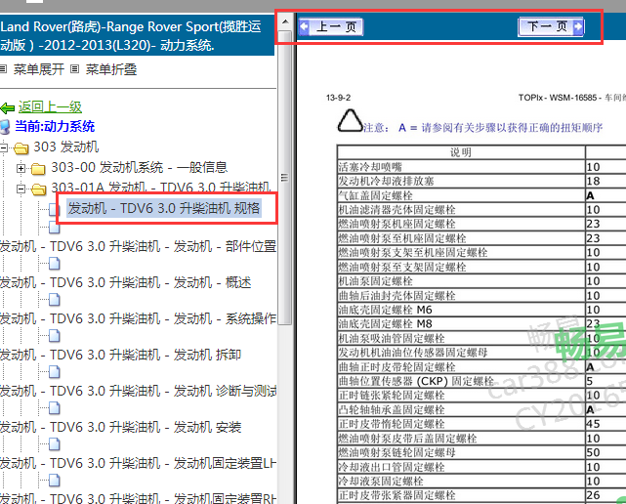Viewport: 626px width, 504px height.
Task: Open the 发动机 - 系统操作 page
Action: [x=138, y=318]
